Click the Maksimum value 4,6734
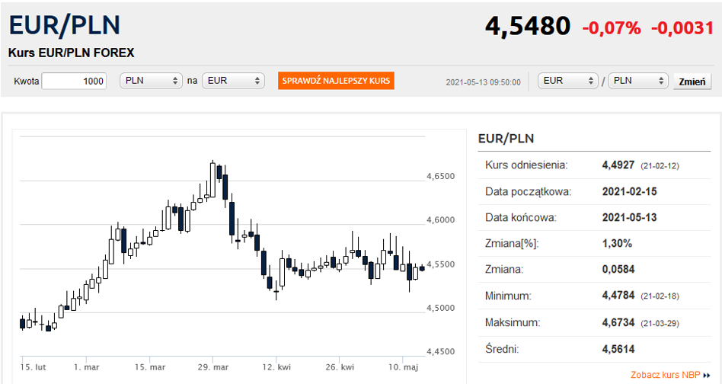The image size is (722, 384). coord(618,322)
